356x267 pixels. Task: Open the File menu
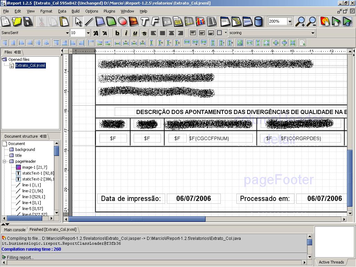tap(6, 11)
